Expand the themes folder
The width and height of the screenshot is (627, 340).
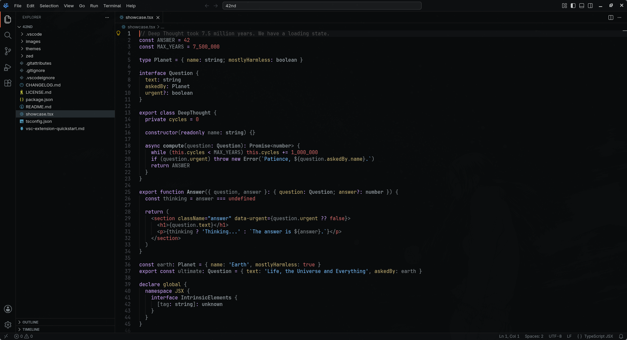point(65,49)
